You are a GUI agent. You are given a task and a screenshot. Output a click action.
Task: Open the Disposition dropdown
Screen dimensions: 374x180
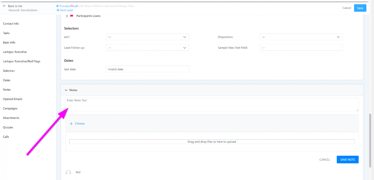301,37
